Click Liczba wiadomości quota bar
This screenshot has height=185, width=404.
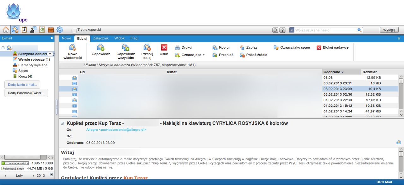click(x=15, y=163)
